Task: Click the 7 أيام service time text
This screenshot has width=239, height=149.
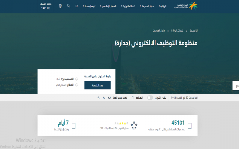Action: pos(63,123)
